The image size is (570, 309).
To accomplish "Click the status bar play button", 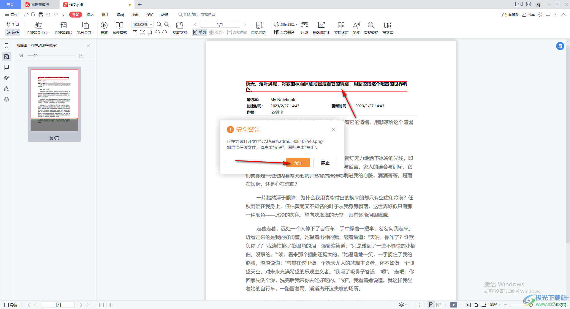I will (454, 305).
